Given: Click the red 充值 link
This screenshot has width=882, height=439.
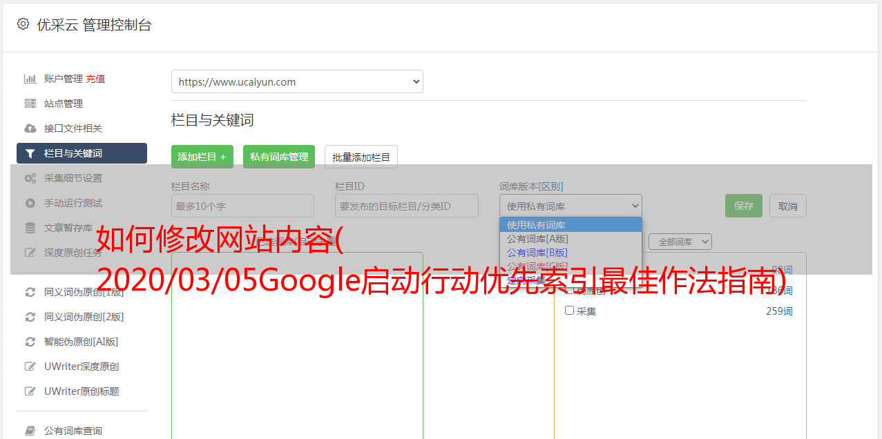Looking at the screenshot, I should [95, 79].
